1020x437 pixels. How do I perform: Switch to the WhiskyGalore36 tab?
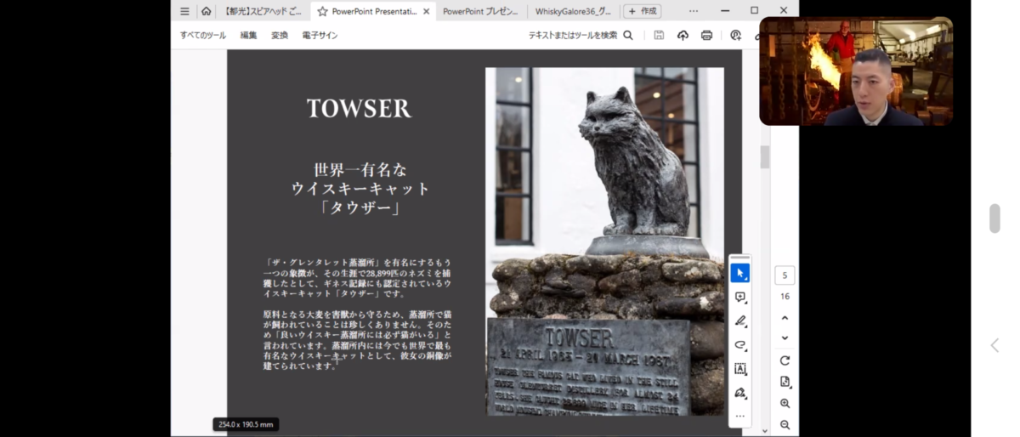click(x=573, y=11)
